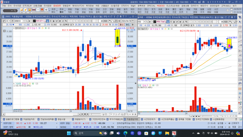Screen dimensions: 243x137
Task: Select daily (일) period toggle in left chart
Action: [x=48, y=21]
